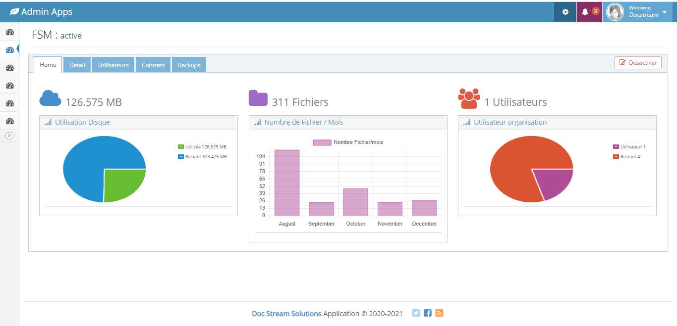Click the Admin Apps title
The height and width of the screenshot is (326, 677).
tap(47, 12)
